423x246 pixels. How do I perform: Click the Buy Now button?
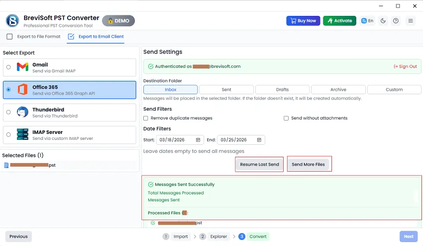pyautogui.click(x=303, y=21)
